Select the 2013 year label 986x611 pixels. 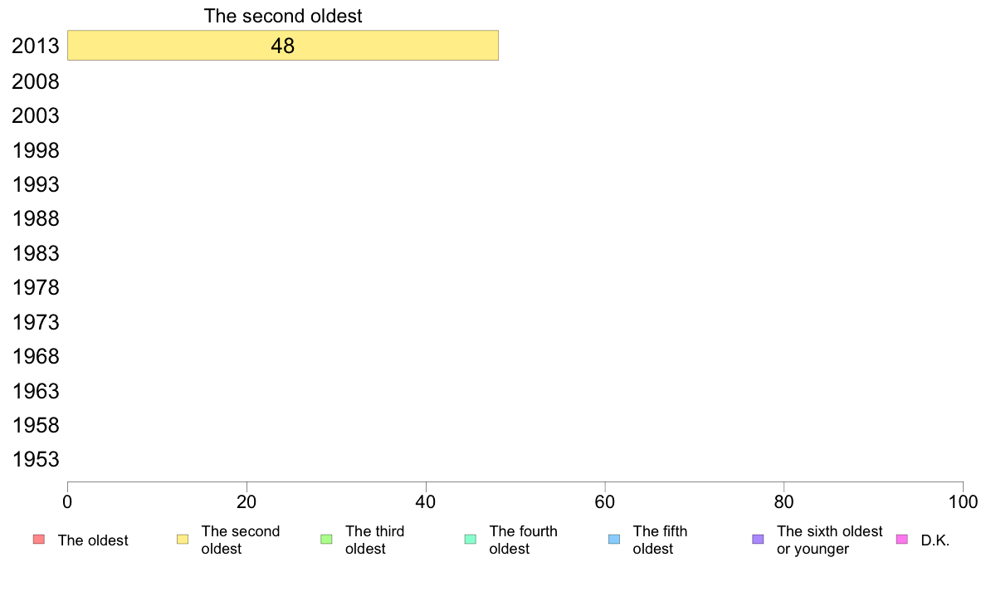(x=36, y=46)
